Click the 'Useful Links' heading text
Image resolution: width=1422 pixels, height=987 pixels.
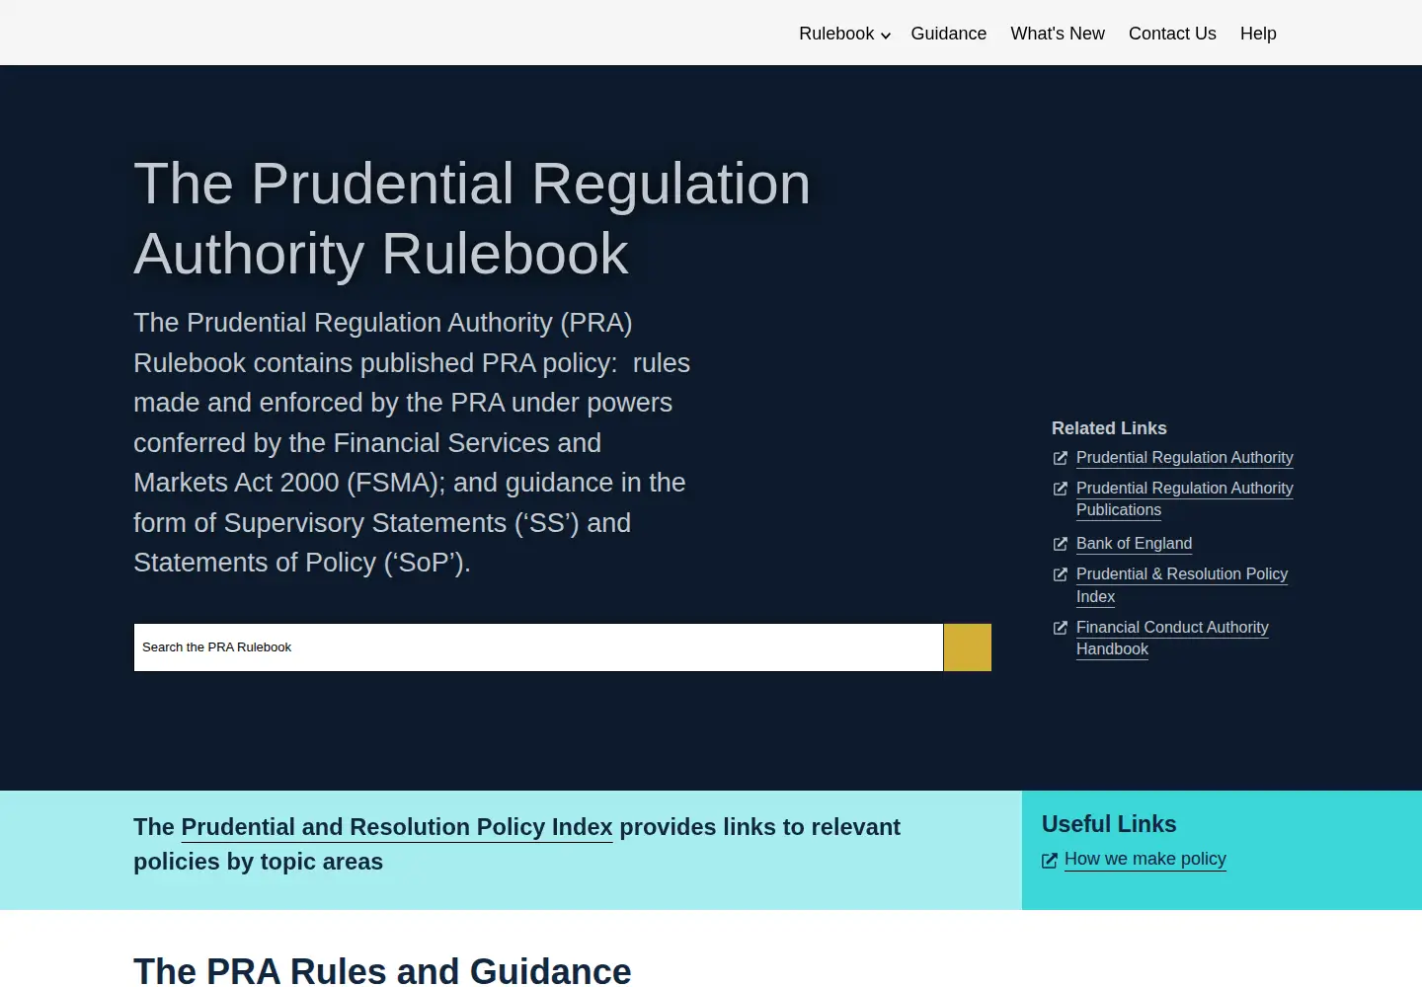tap(1109, 824)
